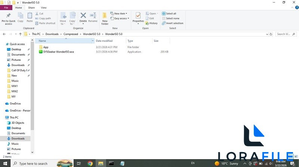This screenshot has width=299, height=167.
Task: Expand the address bar history dropdown
Action: click(267, 34)
